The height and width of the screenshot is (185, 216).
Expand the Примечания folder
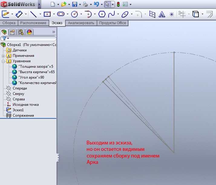[3, 56]
